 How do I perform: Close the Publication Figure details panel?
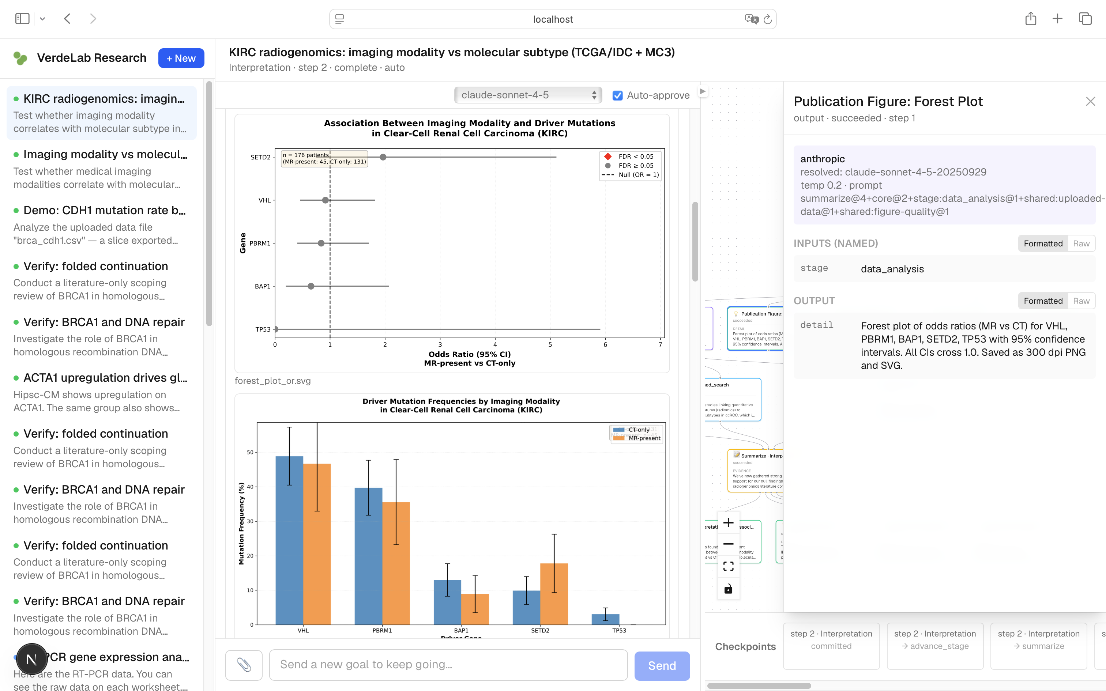pos(1091,102)
